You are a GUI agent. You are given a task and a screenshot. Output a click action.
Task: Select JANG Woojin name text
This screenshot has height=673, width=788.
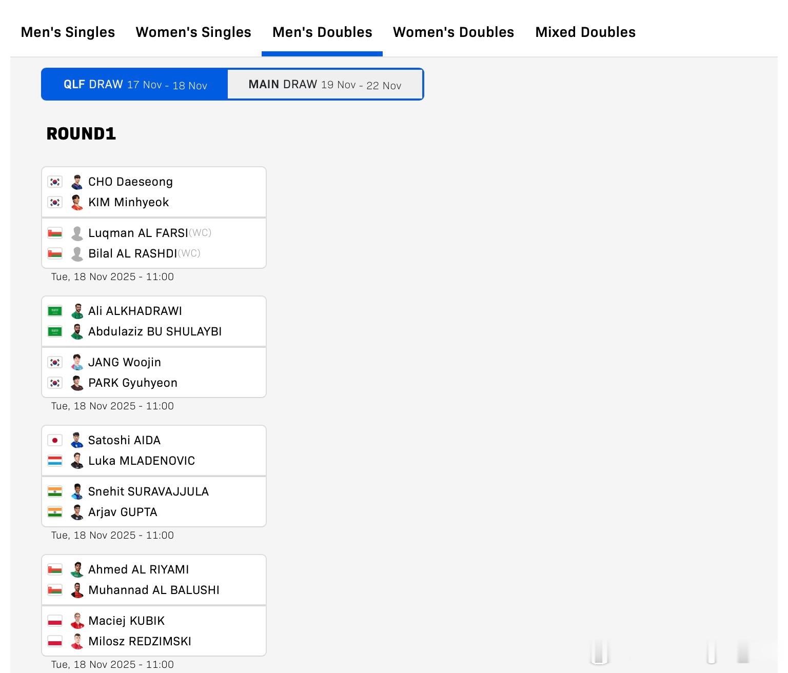point(125,362)
